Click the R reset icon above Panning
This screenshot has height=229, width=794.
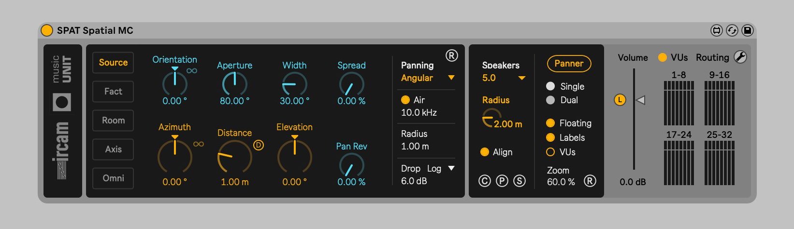(451, 55)
